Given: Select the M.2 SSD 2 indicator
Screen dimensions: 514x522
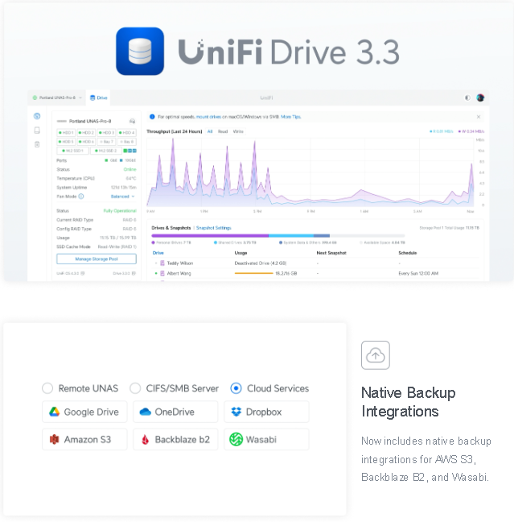Looking at the screenshot, I should point(106,151).
